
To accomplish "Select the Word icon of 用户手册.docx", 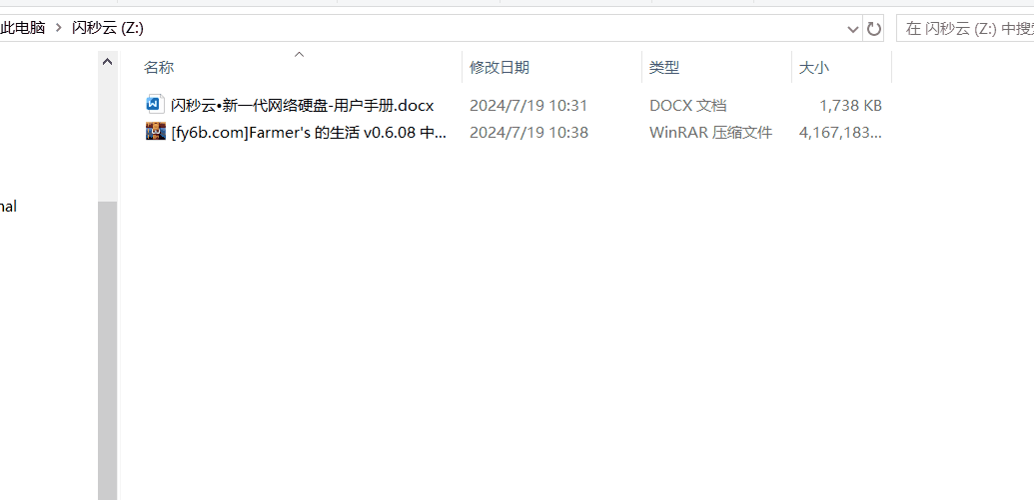I will [155, 105].
